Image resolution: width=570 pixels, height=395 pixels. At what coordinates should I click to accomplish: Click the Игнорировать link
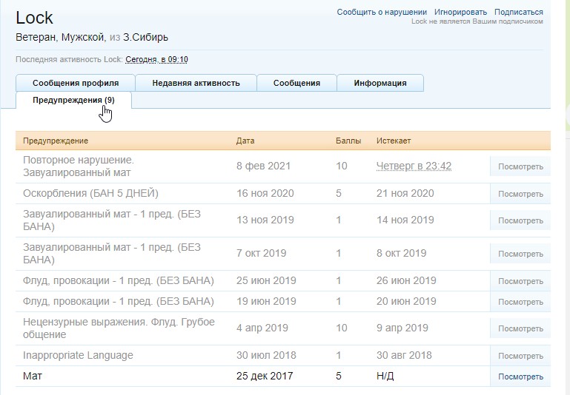pos(460,12)
